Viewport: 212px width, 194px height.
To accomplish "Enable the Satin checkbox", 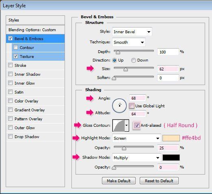I will click(10, 92).
